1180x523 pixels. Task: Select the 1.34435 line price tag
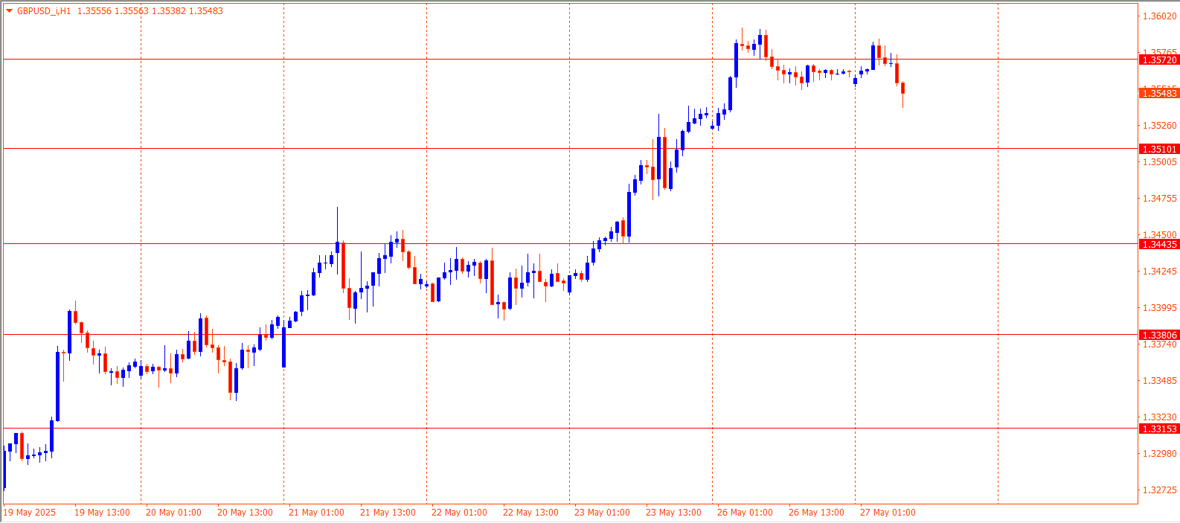1159,244
